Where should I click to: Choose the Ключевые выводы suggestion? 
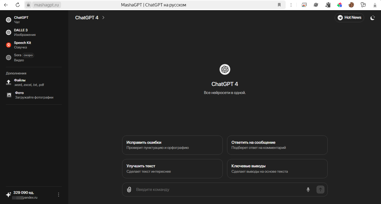277,169
